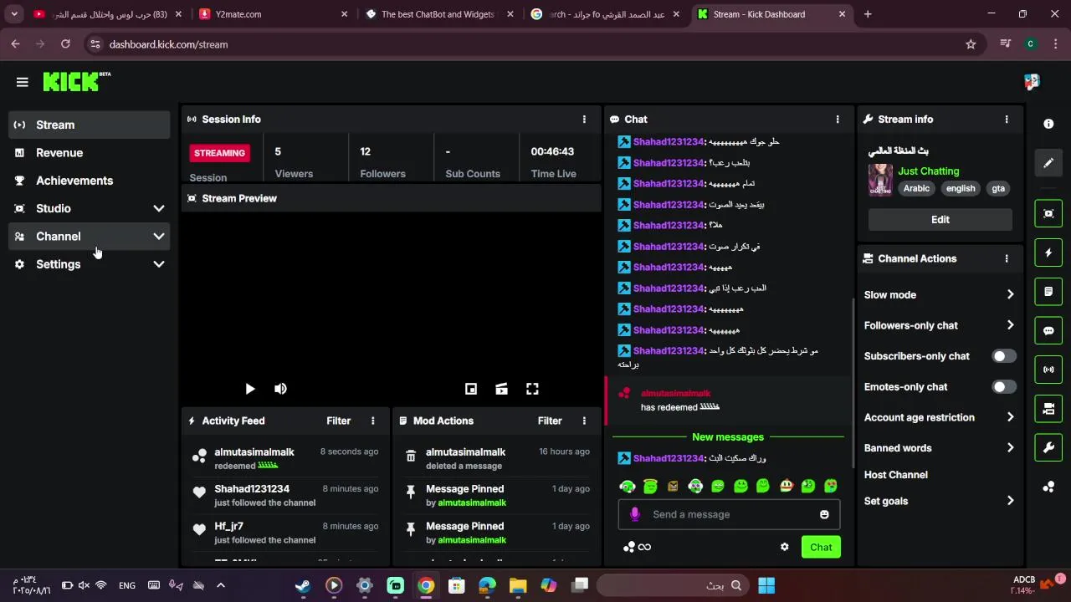This screenshot has width=1071, height=602.
Task: Click the channel points icon in right toolbar
Action: [1048, 487]
